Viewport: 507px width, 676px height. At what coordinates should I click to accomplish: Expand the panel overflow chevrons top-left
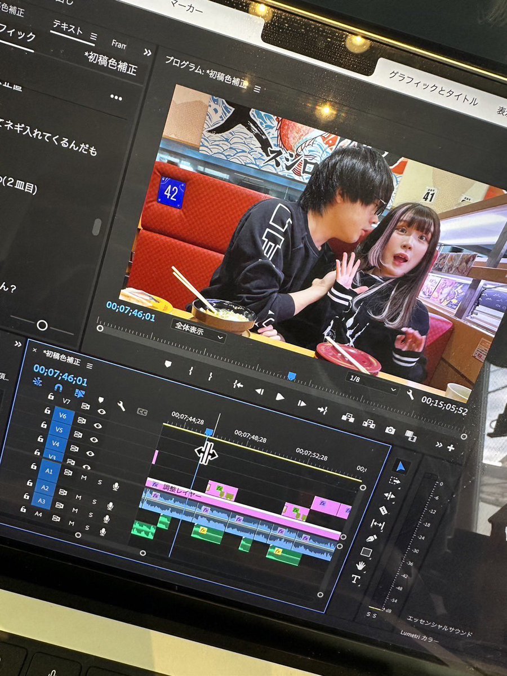click(x=147, y=52)
